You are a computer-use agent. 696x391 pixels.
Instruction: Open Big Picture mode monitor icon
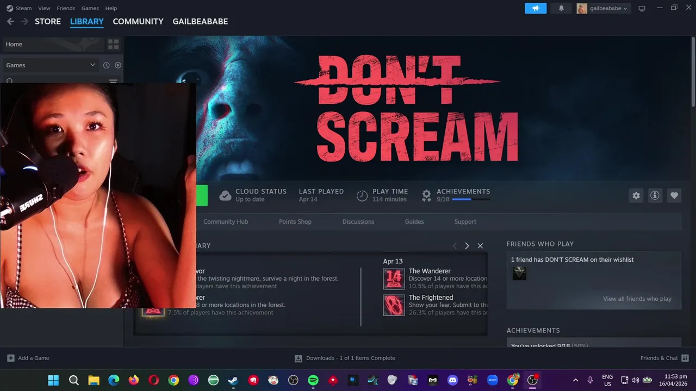[642, 8]
